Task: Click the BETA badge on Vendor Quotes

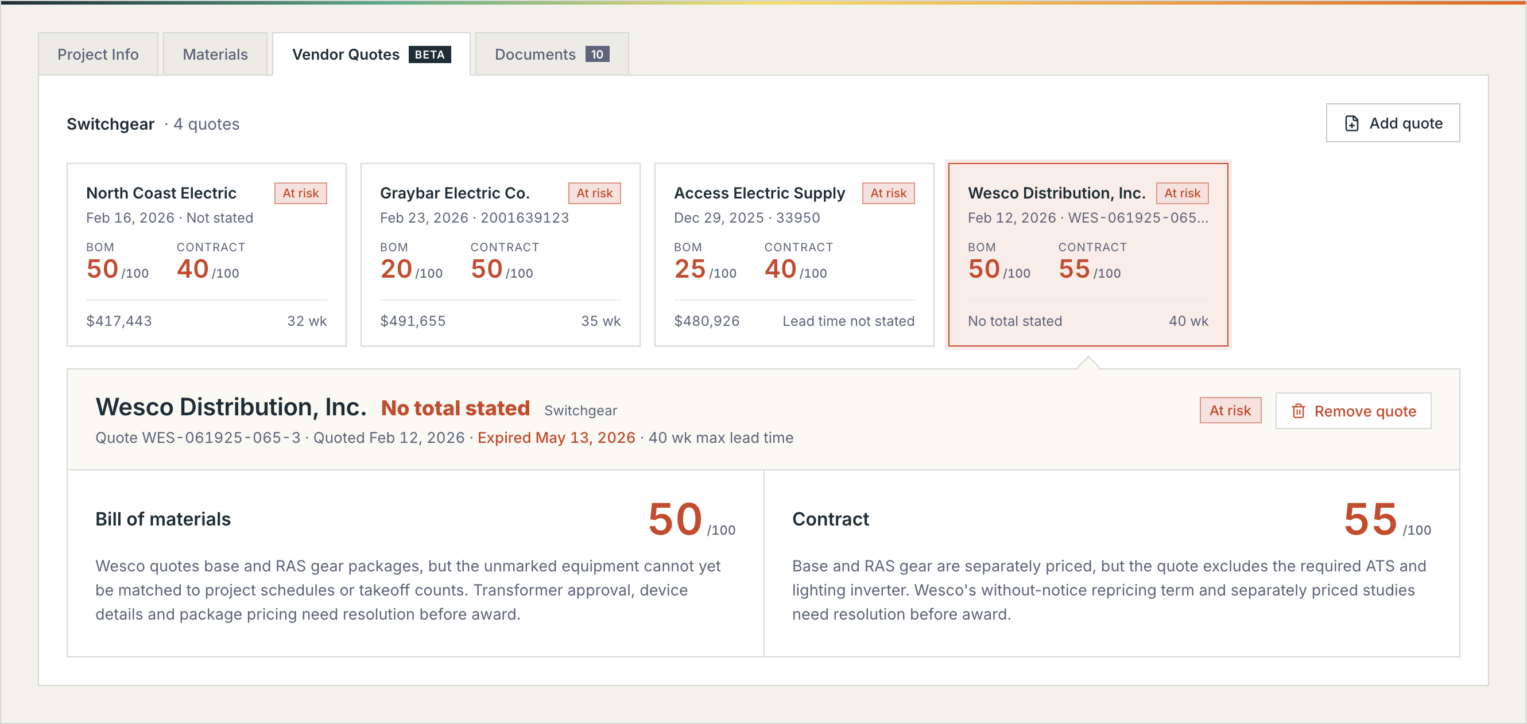Action: pos(430,55)
